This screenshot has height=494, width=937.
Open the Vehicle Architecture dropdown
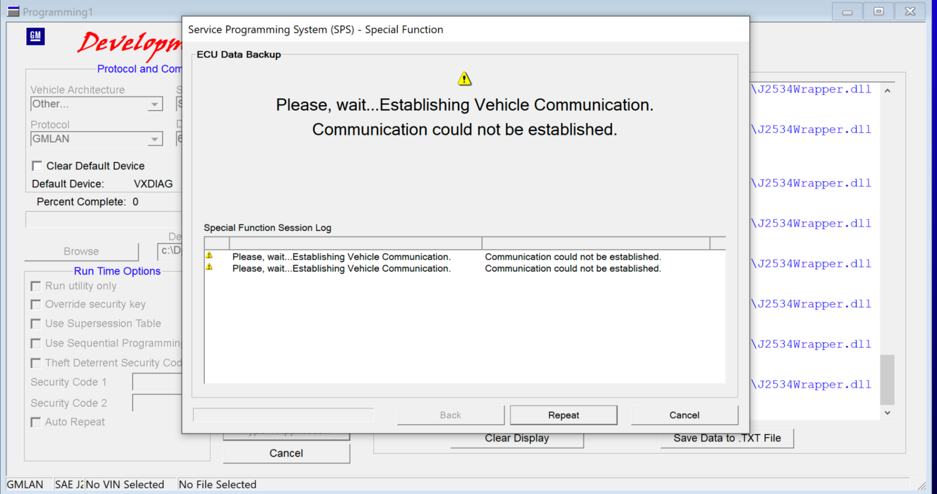(x=154, y=104)
